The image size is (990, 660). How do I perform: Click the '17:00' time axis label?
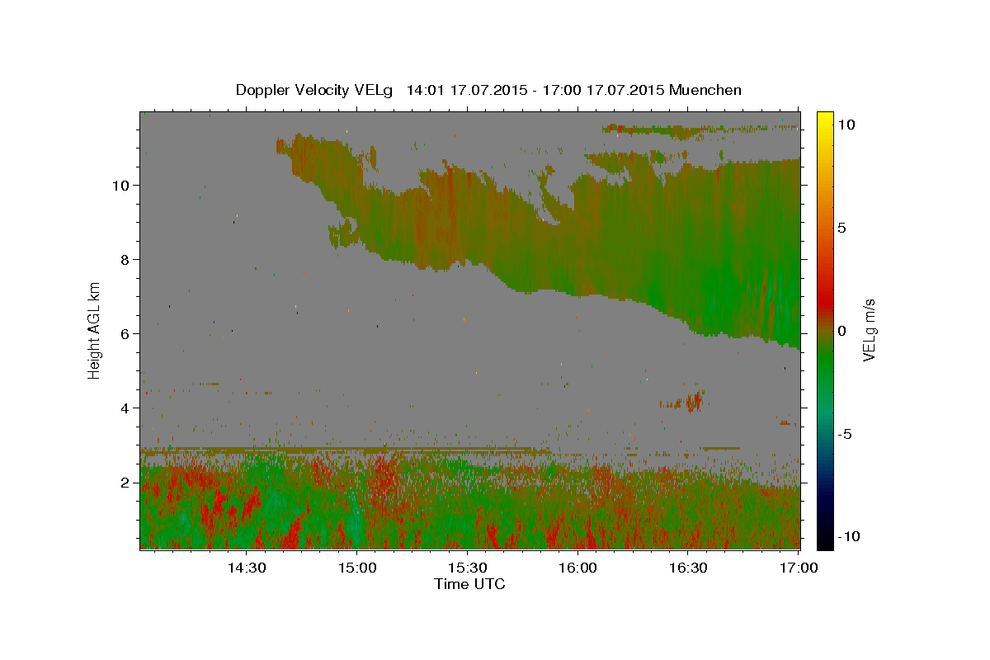[799, 568]
